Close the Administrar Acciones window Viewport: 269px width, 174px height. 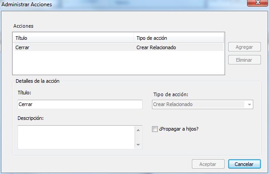(257, 3)
